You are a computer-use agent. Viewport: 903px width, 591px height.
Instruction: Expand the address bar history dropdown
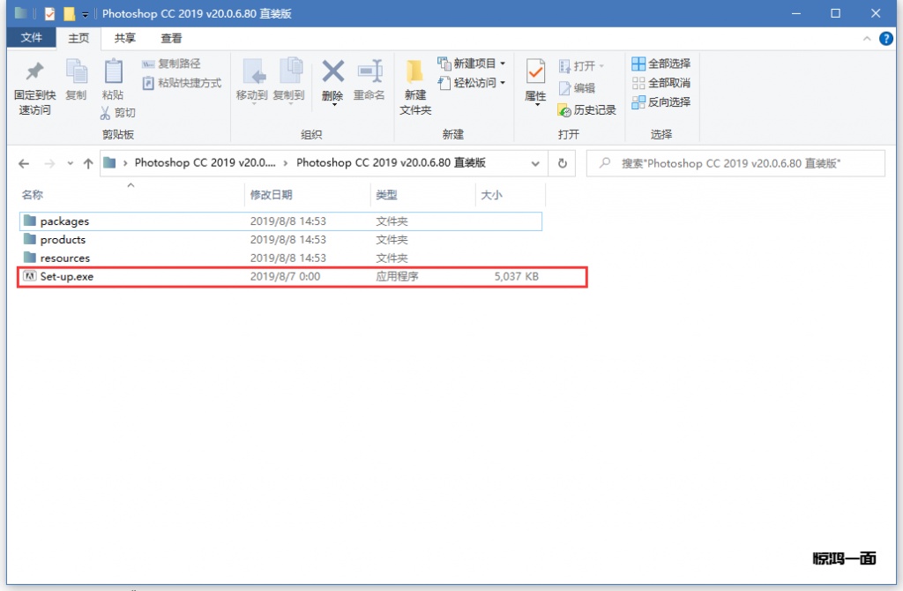(x=535, y=163)
